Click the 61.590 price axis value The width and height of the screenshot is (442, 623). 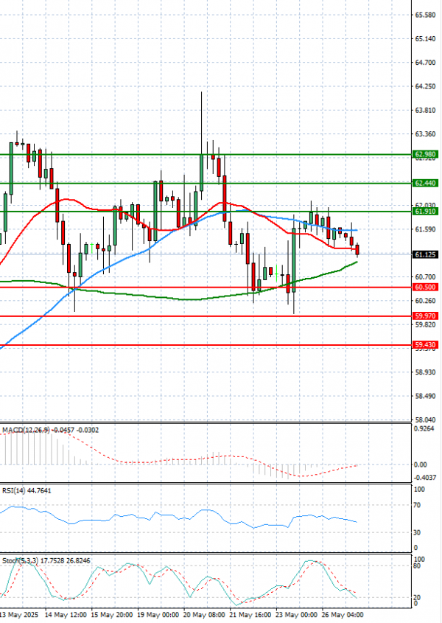tap(425, 229)
